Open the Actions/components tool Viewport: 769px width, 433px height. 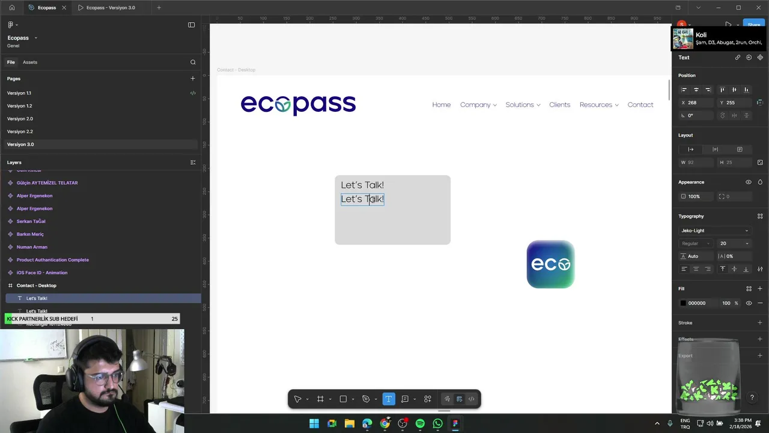[x=428, y=399]
